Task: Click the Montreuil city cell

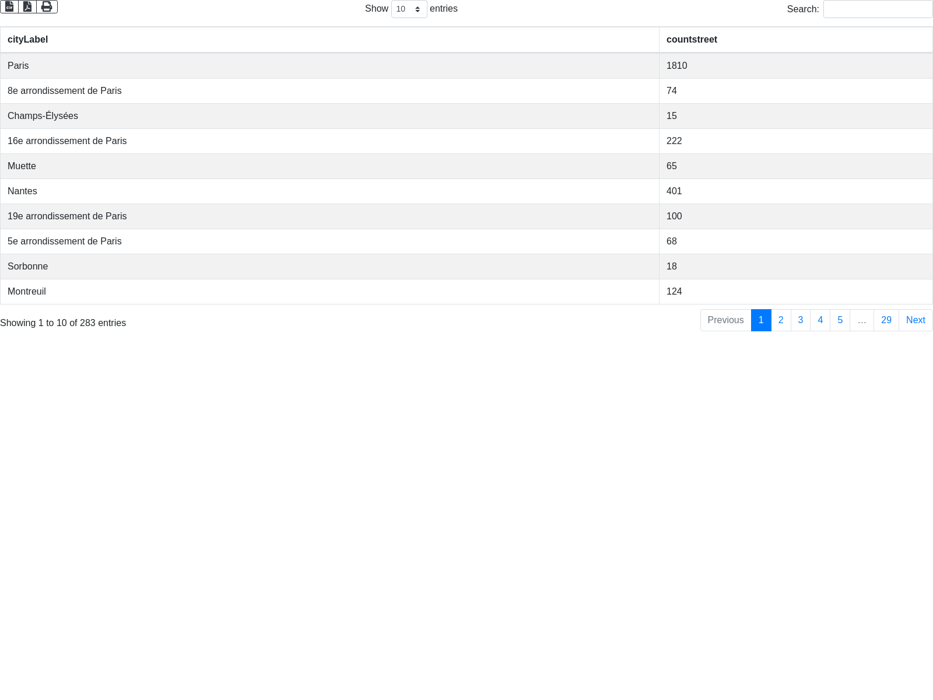Action: point(27,292)
